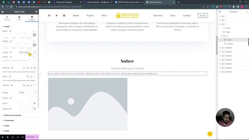
Task: Expand container 1 in Navigator
Action: [x=220, y=16]
